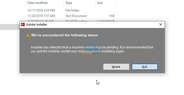The height and width of the screenshot is (95, 184).
Task: Close the Adobe Installer dialog
Action: coord(161,25)
